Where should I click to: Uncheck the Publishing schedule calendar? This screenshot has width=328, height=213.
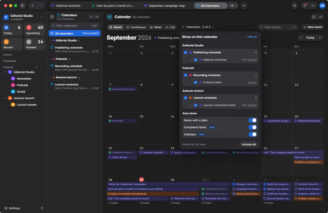pyautogui.click(x=186, y=52)
